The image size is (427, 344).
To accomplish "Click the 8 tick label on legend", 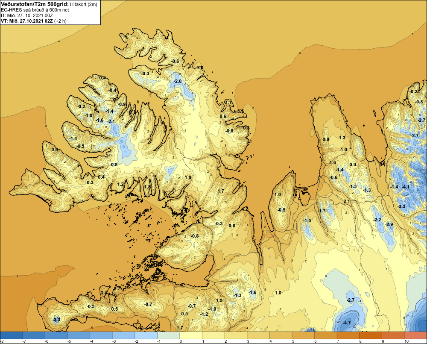I will pos(360,341).
